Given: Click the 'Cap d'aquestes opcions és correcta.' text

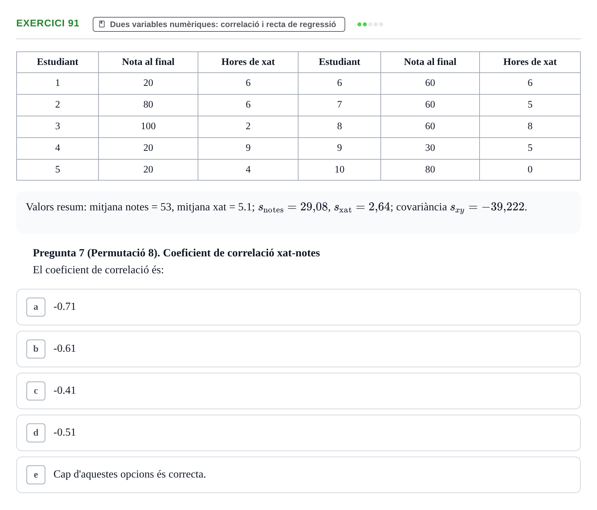Looking at the screenshot, I should pos(130,474).
